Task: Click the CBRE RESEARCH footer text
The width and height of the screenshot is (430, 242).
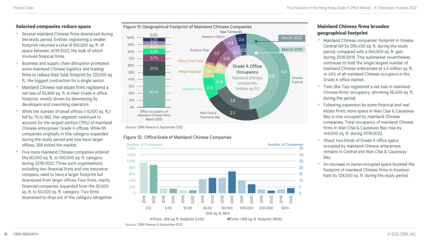Action: tap(26, 234)
